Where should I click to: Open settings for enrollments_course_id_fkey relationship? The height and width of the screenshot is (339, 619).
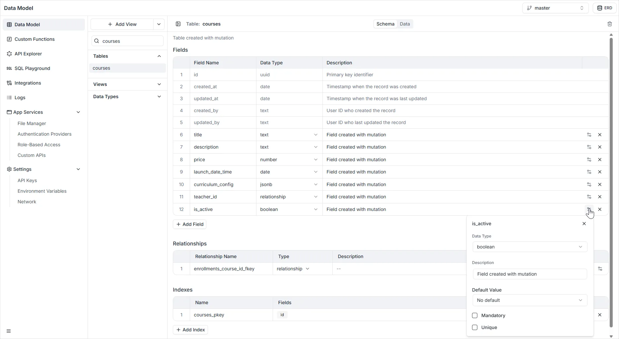click(600, 269)
